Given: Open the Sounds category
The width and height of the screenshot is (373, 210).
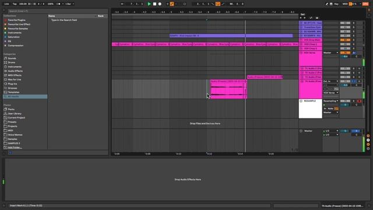Looking at the screenshot, I should pyautogui.click(x=12, y=58).
